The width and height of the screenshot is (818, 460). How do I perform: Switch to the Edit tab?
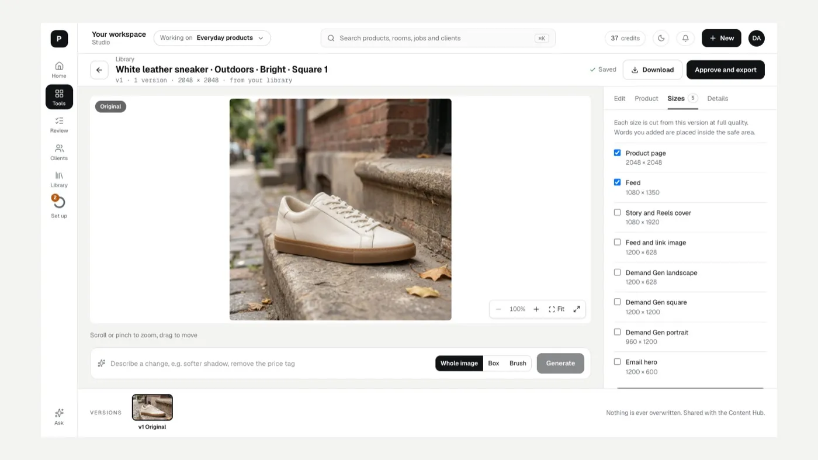[619, 99]
